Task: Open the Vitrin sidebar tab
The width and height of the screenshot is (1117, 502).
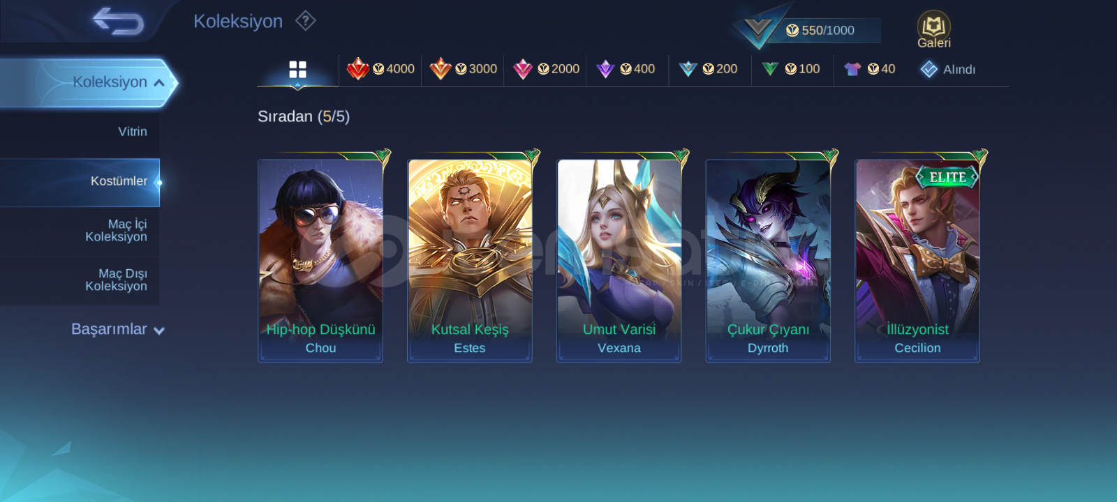Action: click(80, 132)
